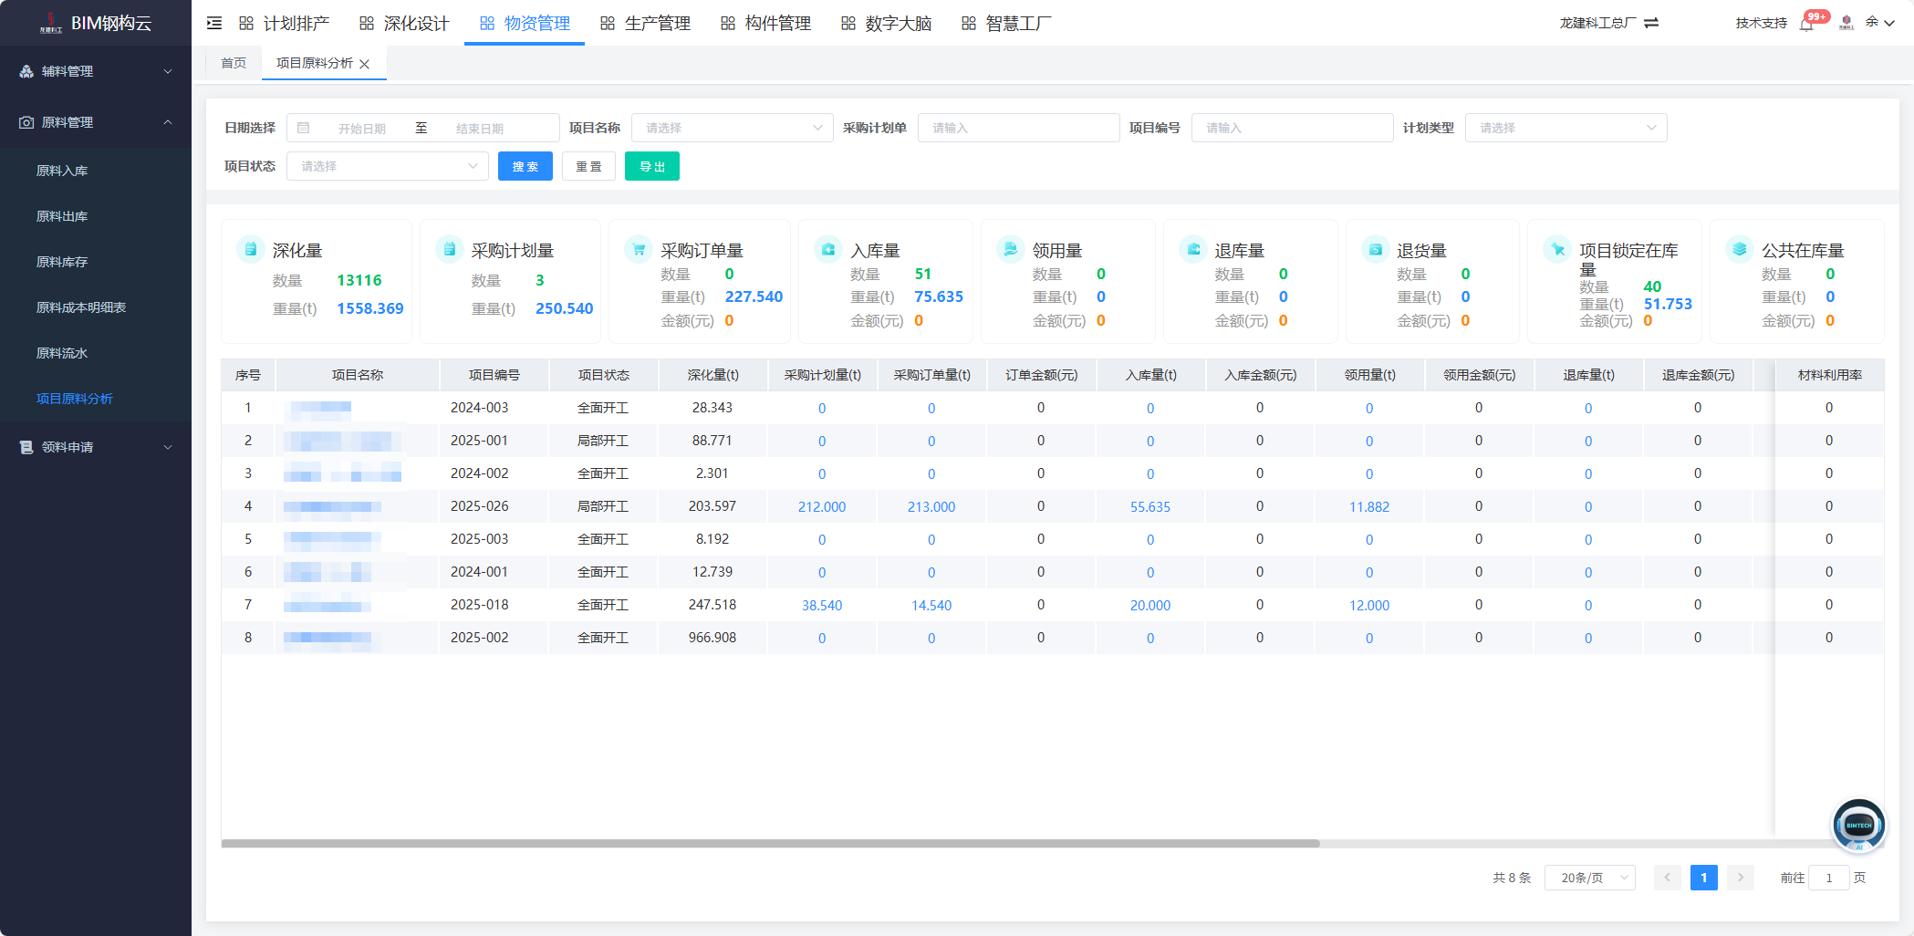
Task: Click the 采购计划单 input field
Action: click(1018, 128)
